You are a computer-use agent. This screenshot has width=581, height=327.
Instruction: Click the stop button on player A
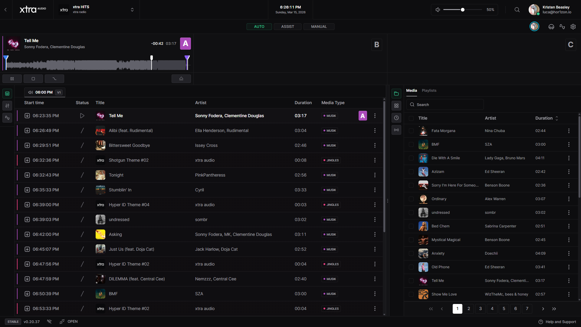[33, 79]
